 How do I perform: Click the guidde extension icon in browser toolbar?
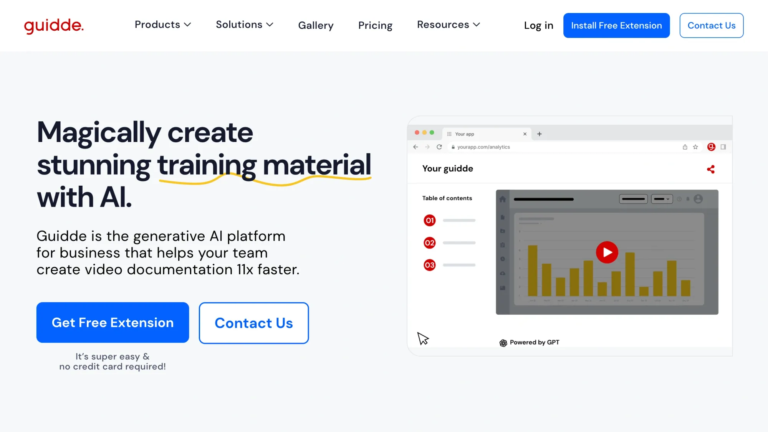711,147
